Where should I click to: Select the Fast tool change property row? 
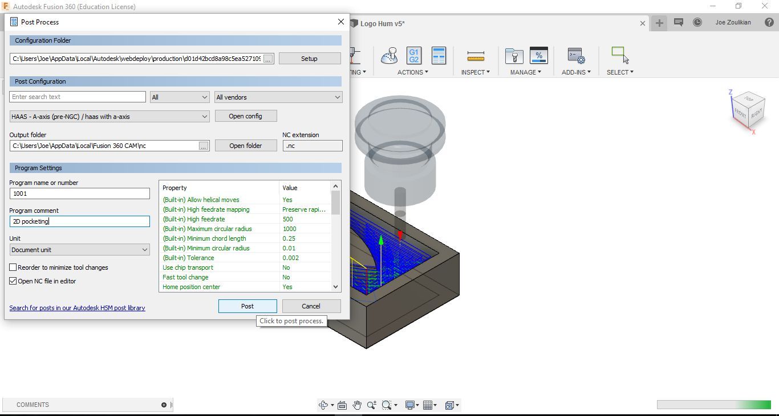245,277
